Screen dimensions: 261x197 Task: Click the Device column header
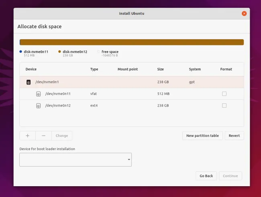click(x=31, y=69)
